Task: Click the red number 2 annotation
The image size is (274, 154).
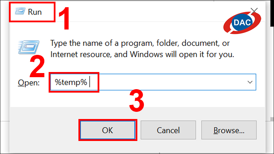Action: click(x=37, y=66)
